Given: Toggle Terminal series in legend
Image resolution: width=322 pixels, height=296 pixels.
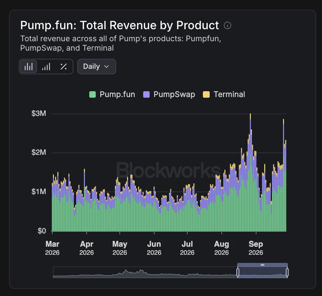Looking at the screenshot, I should 224,94.
